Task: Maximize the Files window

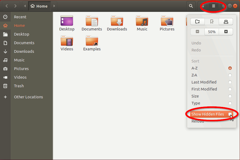Action: pos(229,6)
